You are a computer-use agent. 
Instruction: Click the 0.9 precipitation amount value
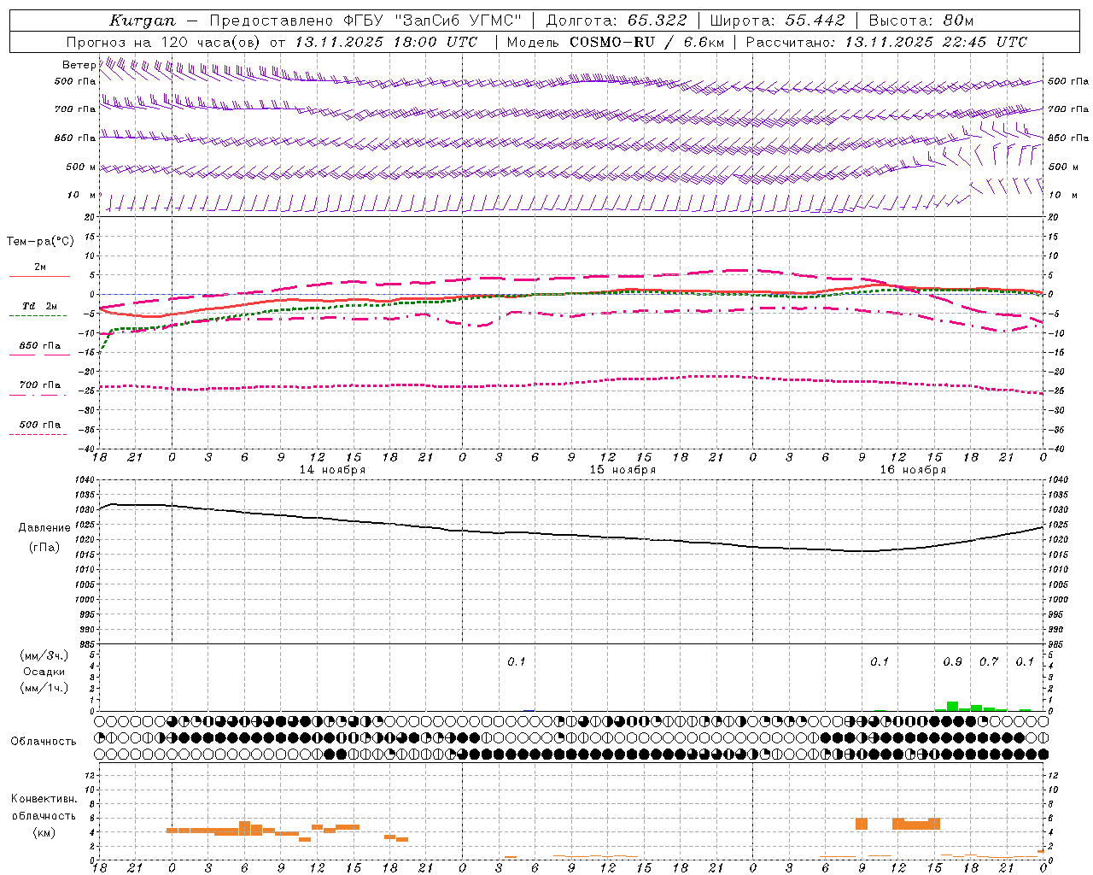pyautogui.click(x=952, y=662)
